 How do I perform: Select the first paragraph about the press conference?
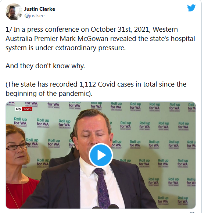[x=100, y=39]
